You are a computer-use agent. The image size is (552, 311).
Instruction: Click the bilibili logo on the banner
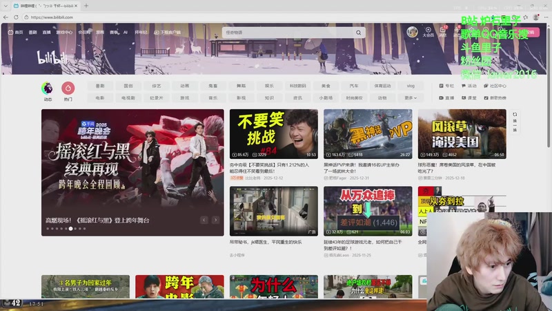[x=52, y=58]
